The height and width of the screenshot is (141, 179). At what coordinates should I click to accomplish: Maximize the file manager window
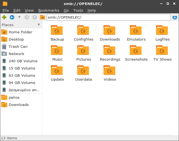point(168,4)
